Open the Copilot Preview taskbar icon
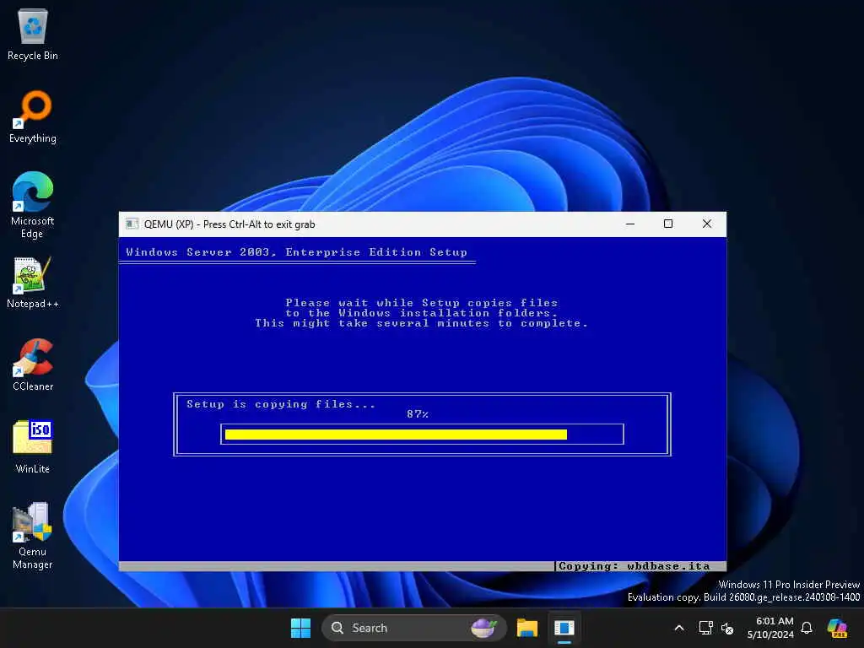This screenshot has width=864, height=648. click(x=838, y=628)
